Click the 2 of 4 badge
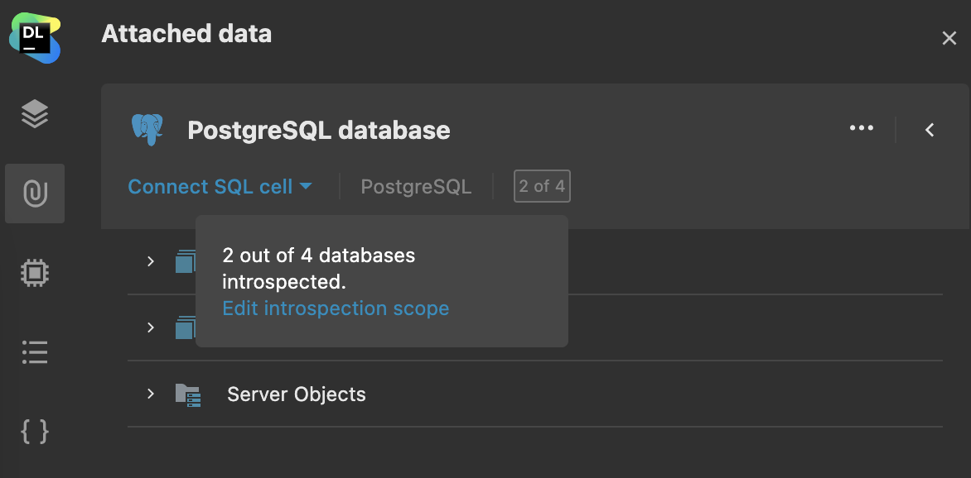The width and height of the screenshot is (971, 478). click(542, 186)
